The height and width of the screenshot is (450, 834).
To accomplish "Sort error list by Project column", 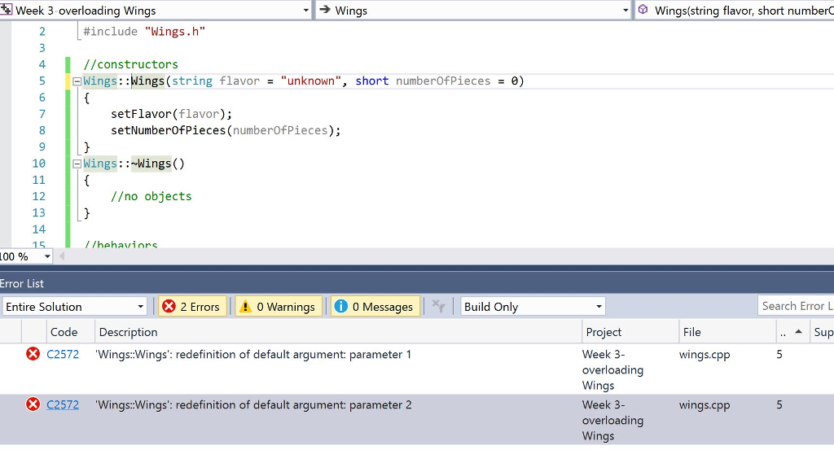I will point(630,332).
